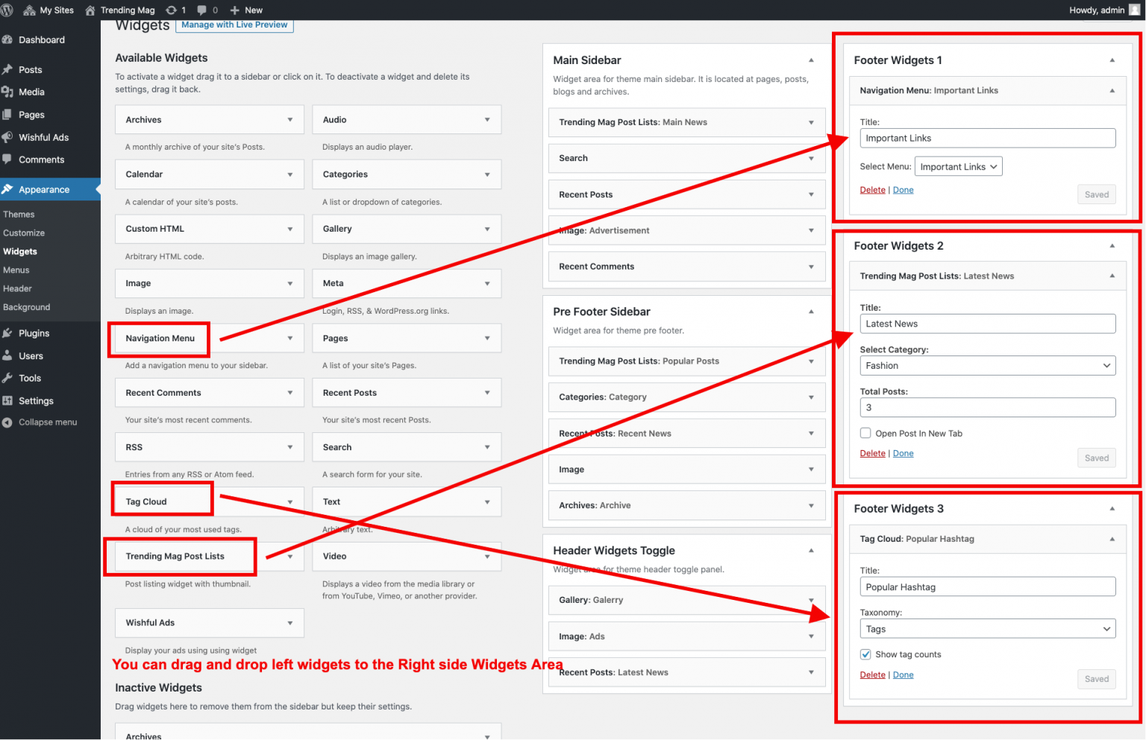The width and height of the screenshot is (1146, 740).
Task: Click the Media library icon
Action: [9, 92]
